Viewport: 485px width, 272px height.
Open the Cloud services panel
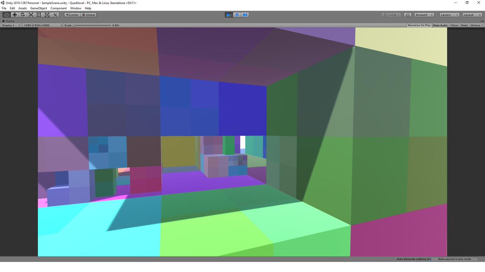click(408, 15)
